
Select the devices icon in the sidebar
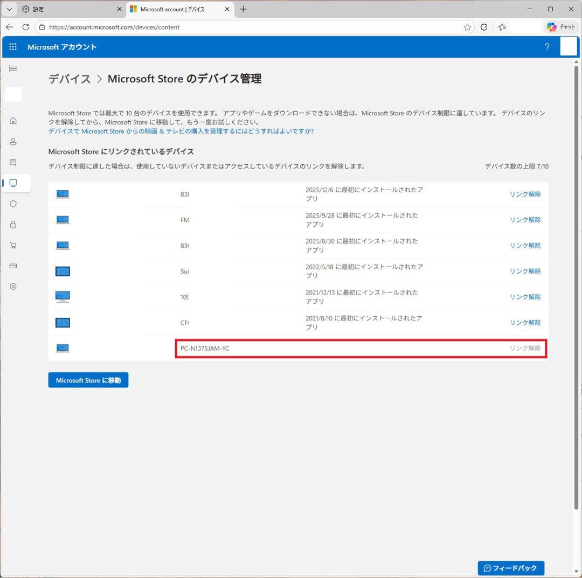13,183
